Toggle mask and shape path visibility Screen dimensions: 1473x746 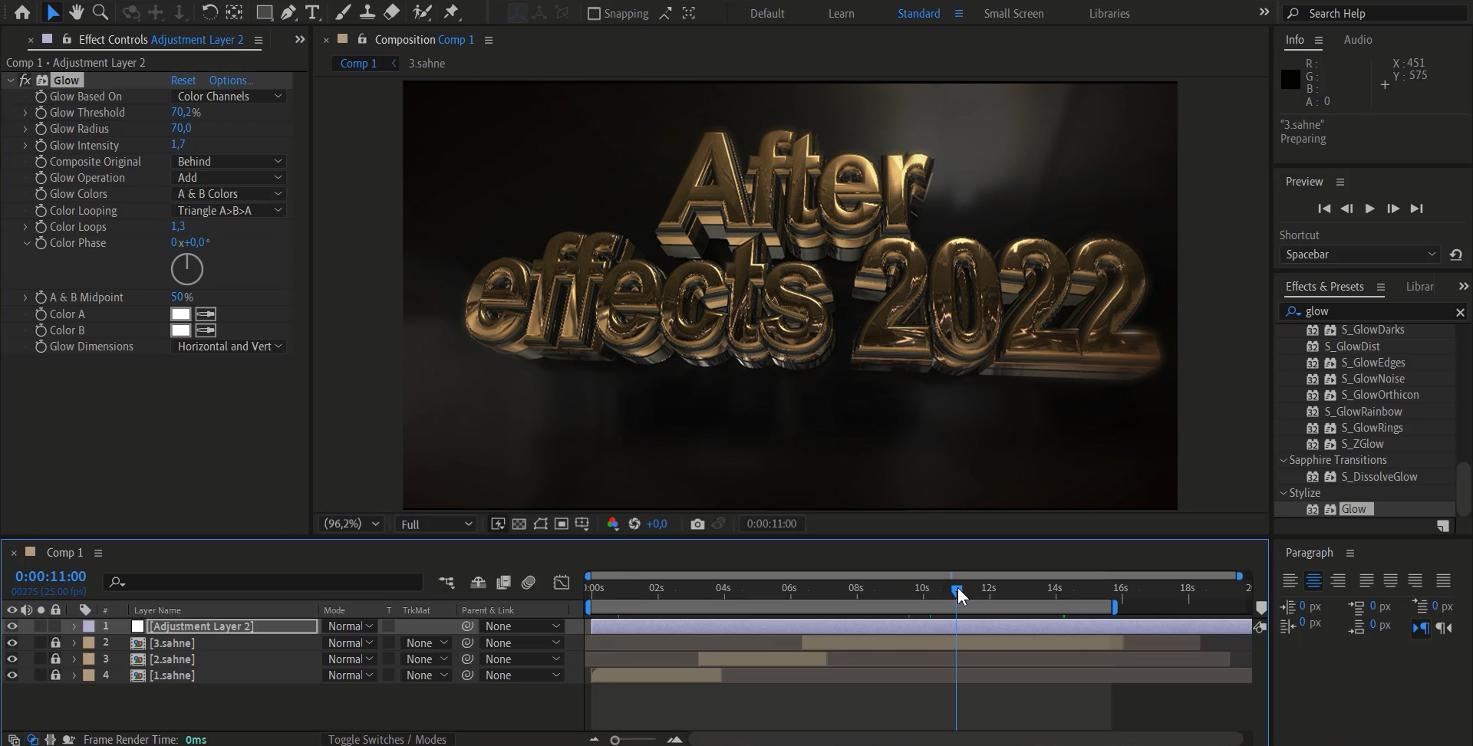click(x=540, y=524)
